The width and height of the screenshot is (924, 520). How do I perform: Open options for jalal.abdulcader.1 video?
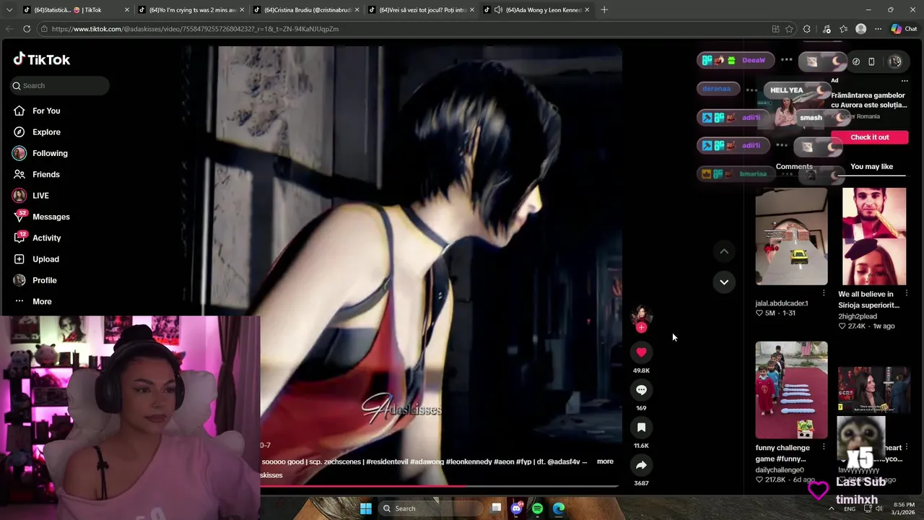pos(824,293)
